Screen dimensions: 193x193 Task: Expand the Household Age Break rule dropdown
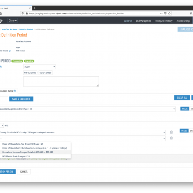87,109
